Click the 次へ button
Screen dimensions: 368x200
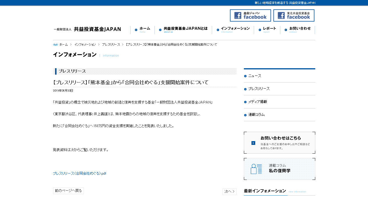point(229,192)
